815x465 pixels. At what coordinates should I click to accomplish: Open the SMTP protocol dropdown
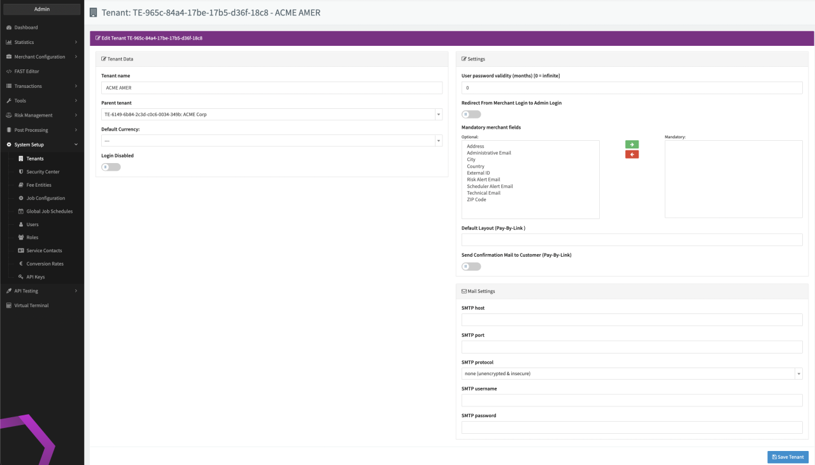[632, 373]
